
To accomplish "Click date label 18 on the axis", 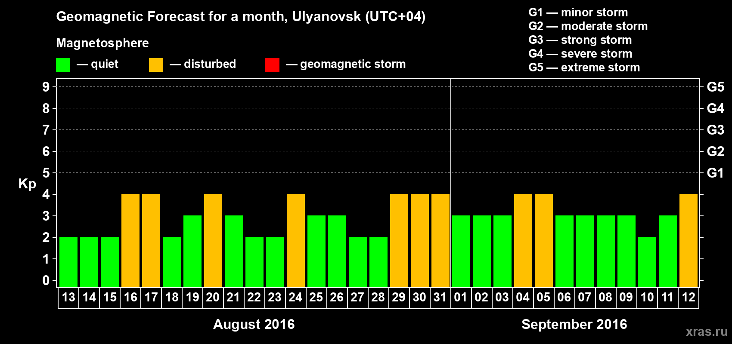I will [172, 298].
